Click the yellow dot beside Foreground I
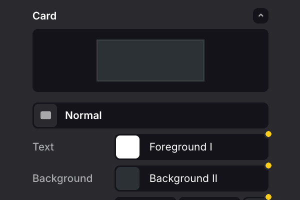 (x=268, y=134)
